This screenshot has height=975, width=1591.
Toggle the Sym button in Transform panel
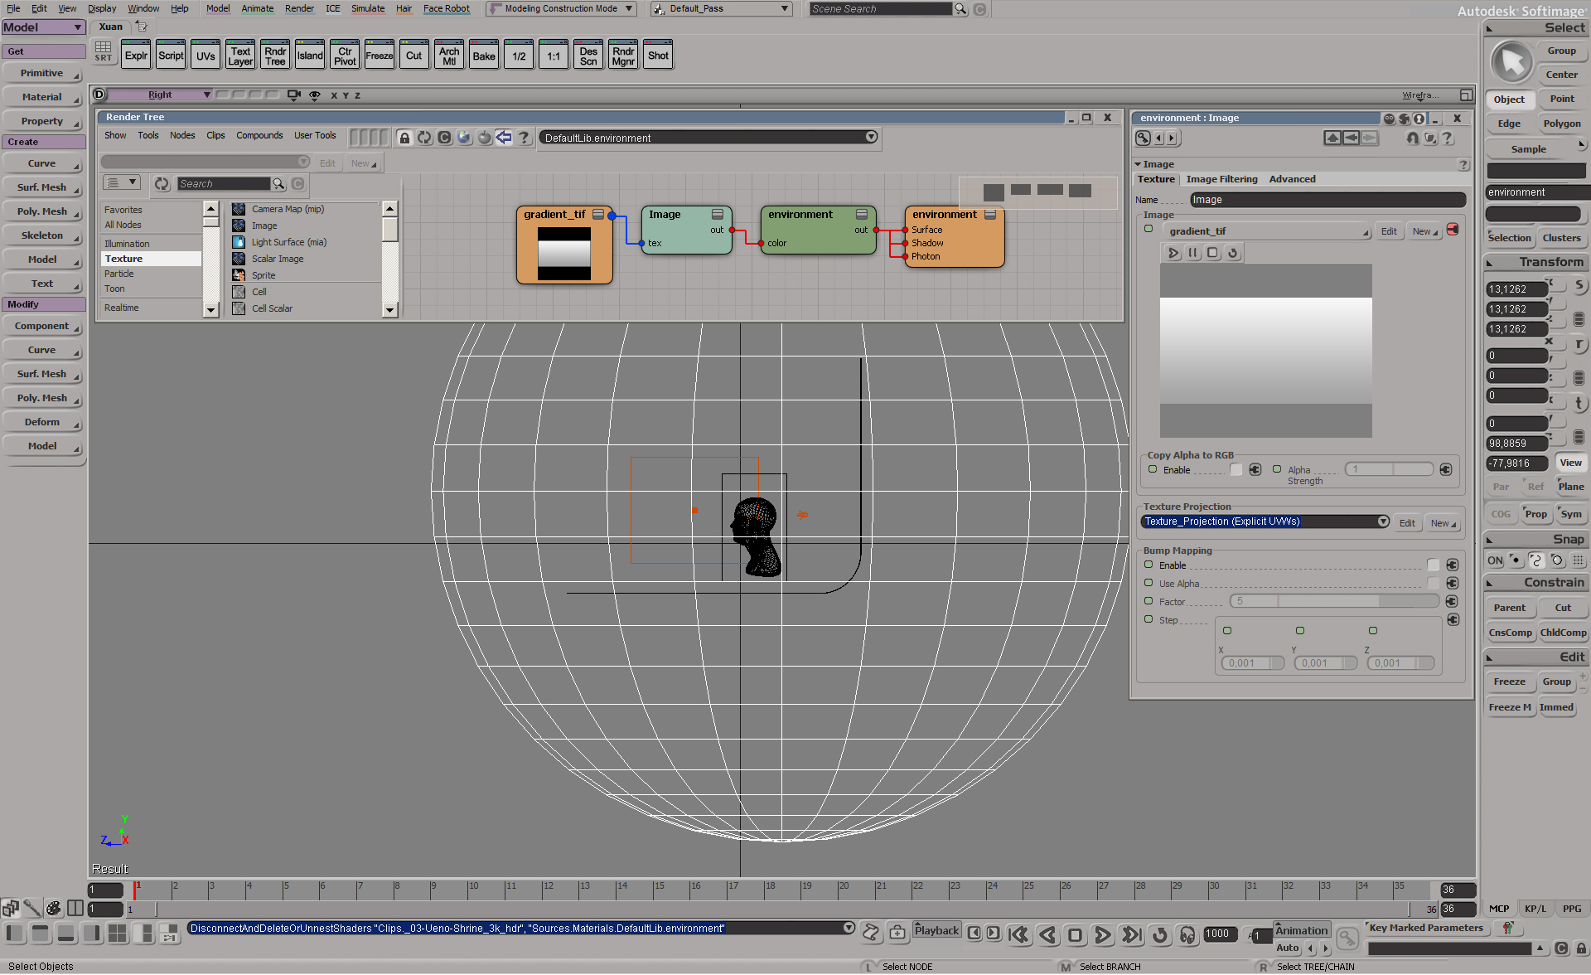1571,514
